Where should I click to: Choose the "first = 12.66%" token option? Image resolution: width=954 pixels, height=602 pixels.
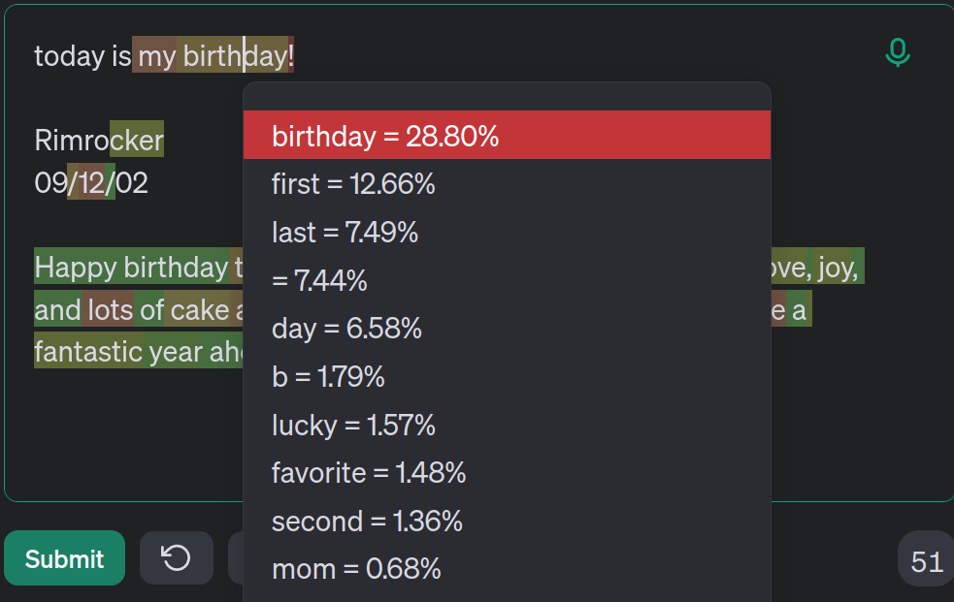tap(507, 183)
